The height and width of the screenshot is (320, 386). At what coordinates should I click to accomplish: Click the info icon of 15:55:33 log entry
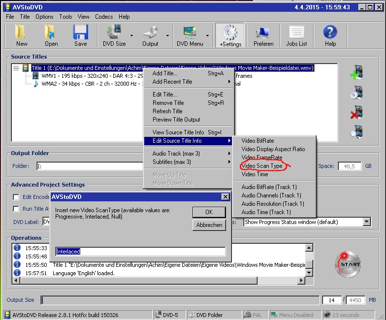click(17, 247)
